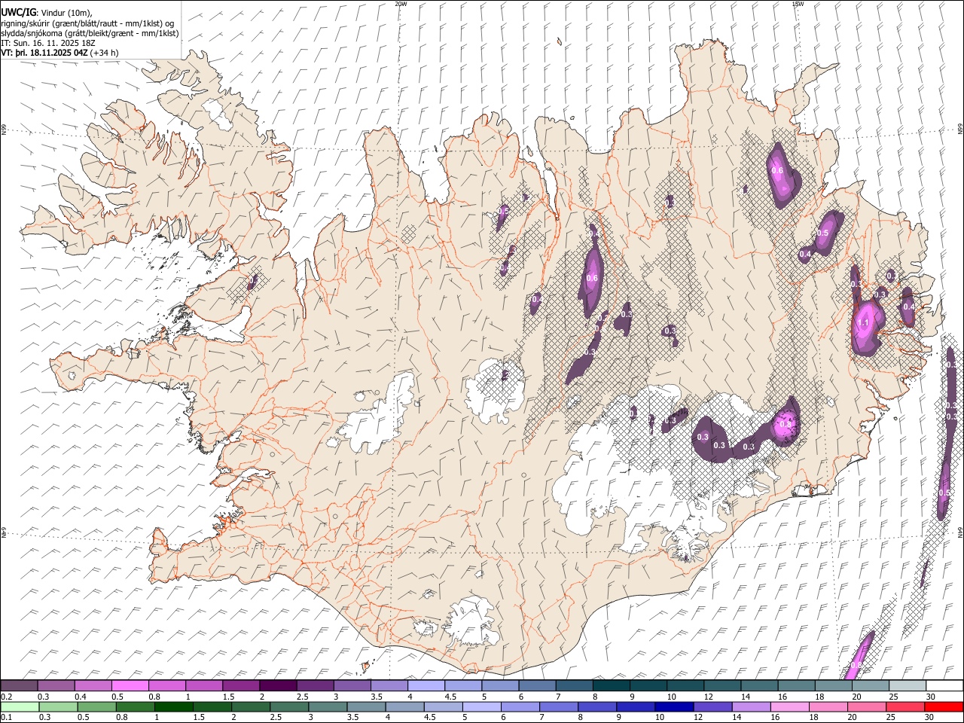Select the 'VT: þri. 18.11.2025 04Z (+34 h)' line
Image resolution: width=964 pixels, height=723 pixels.
tap(59, 53)
